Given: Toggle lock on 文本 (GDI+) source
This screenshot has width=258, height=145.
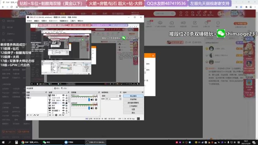Looking at the screenshot, I should [66, 100].
